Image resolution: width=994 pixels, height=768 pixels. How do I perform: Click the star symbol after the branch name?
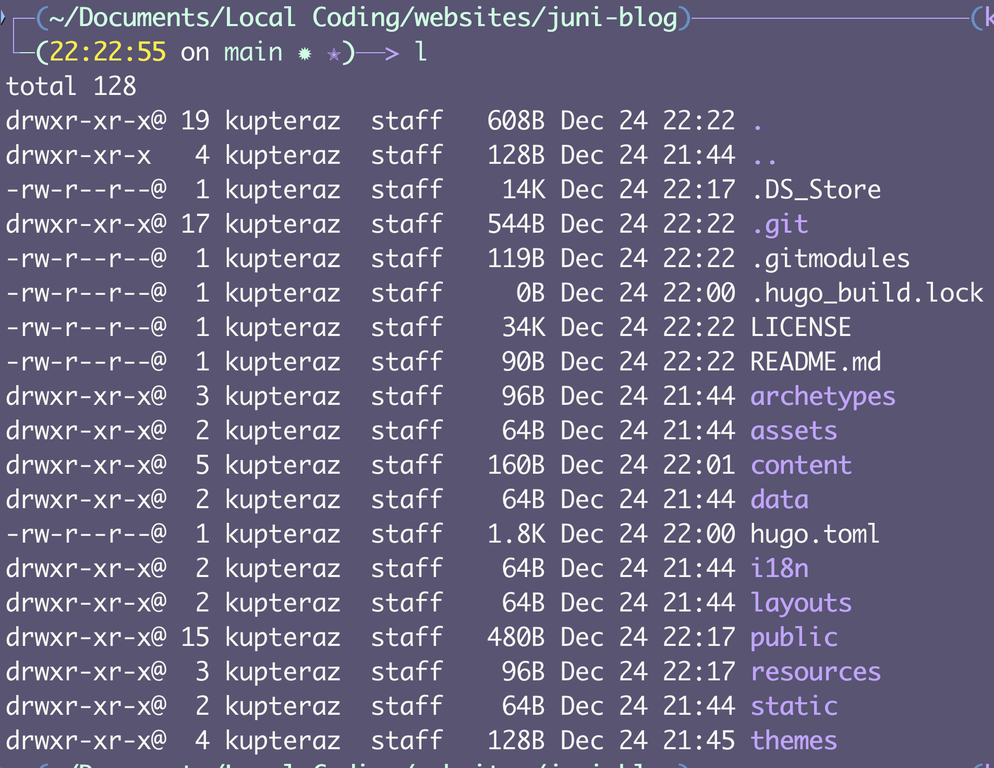coord(334,54)
